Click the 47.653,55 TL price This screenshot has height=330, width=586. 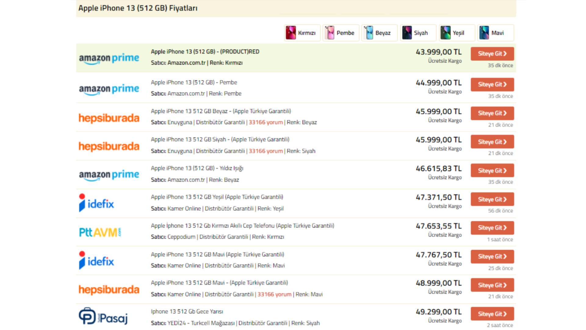point(439,226)
